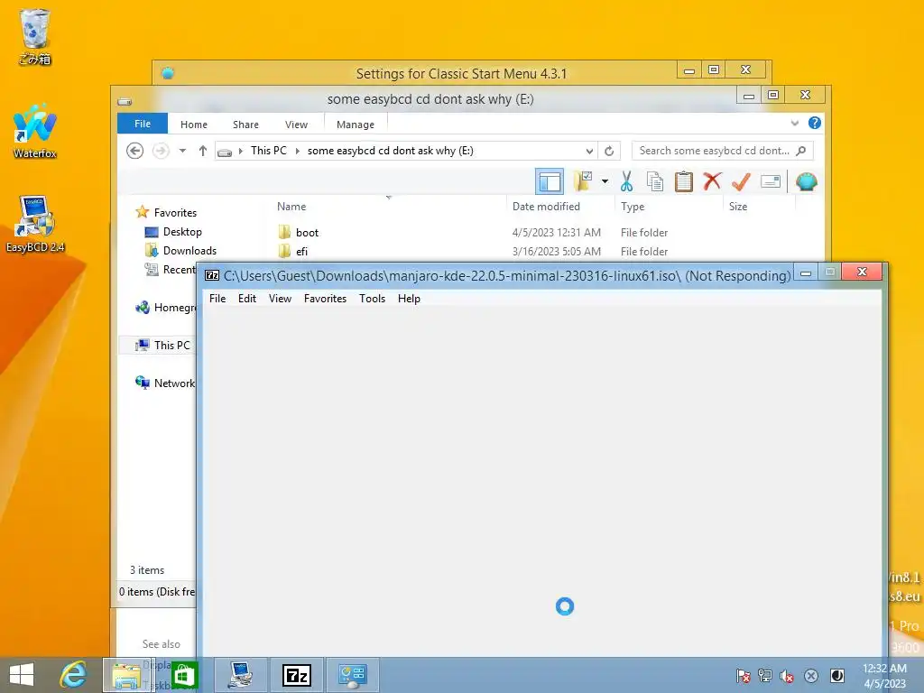Open the File menu in 7-Zip window

217,299
